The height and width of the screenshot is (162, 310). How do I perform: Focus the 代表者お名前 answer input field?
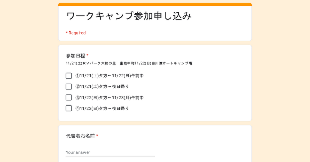(x=110, y=152)
